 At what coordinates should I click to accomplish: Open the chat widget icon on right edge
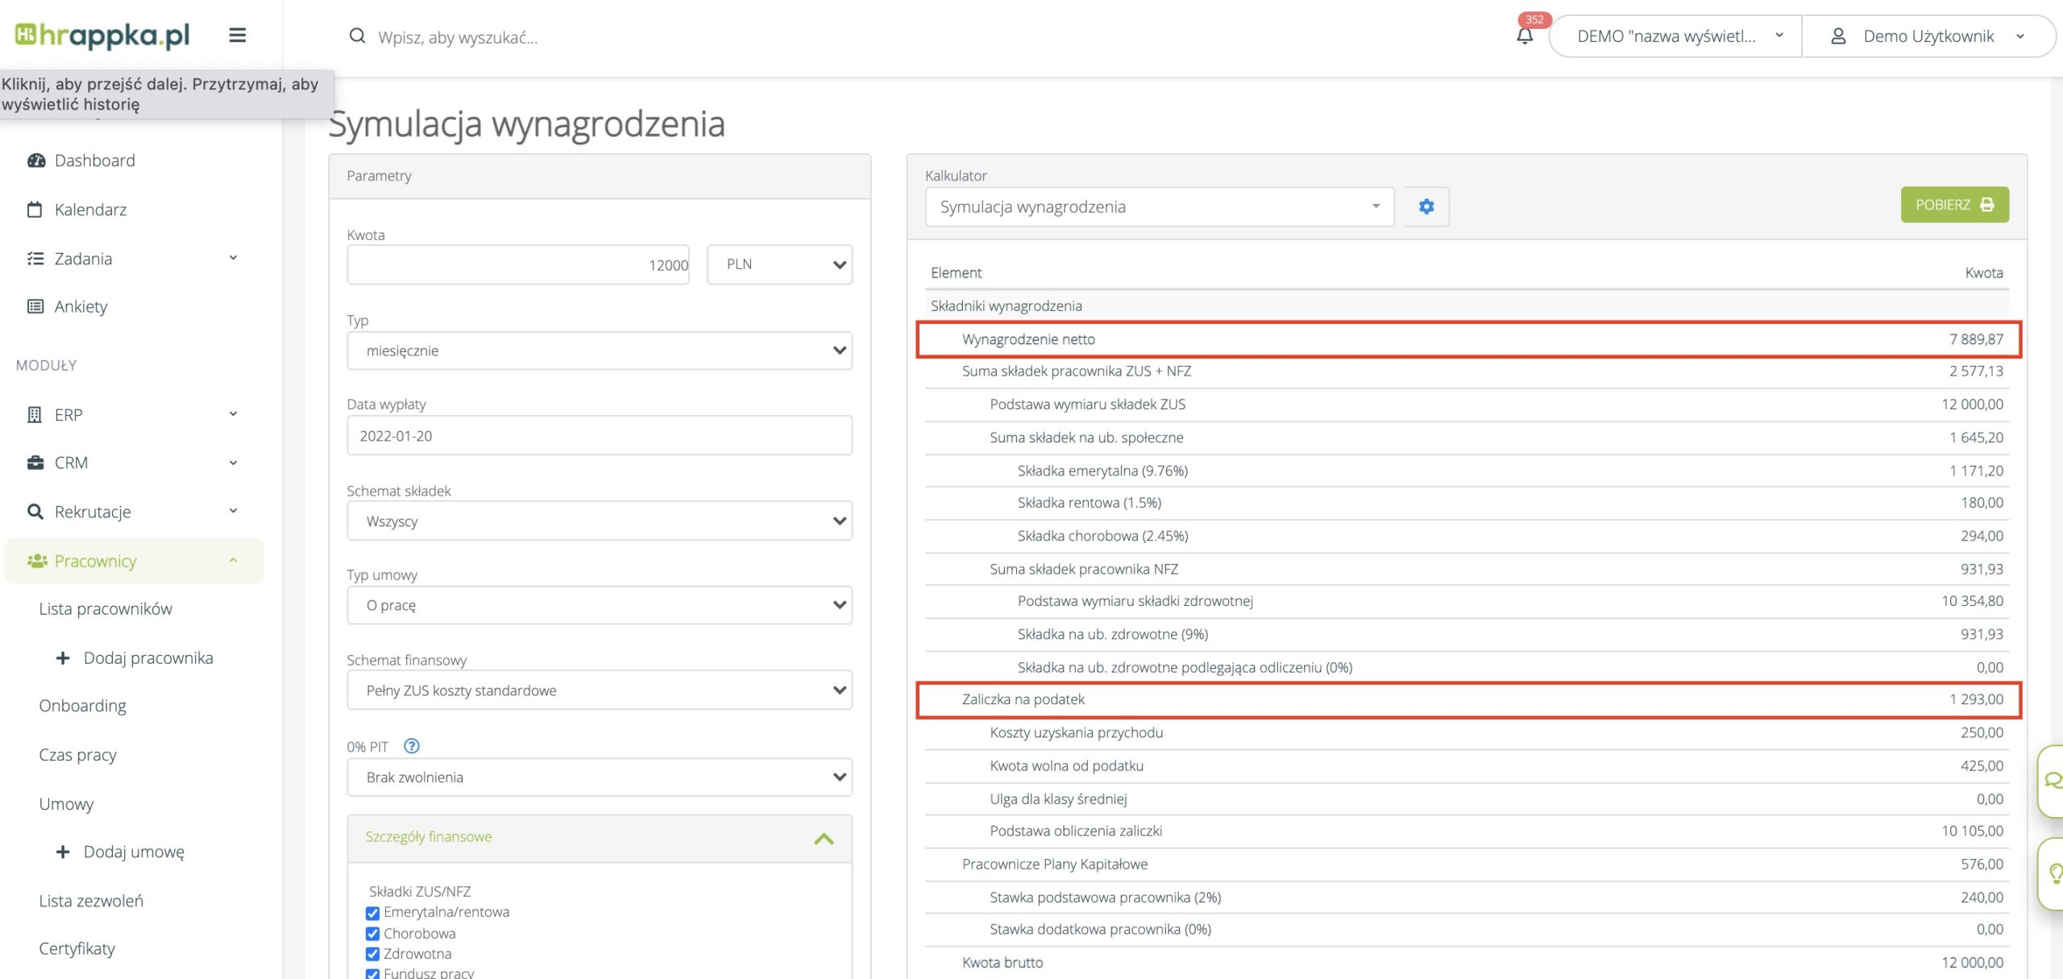pyautogui.click(x=2053, y=780)
